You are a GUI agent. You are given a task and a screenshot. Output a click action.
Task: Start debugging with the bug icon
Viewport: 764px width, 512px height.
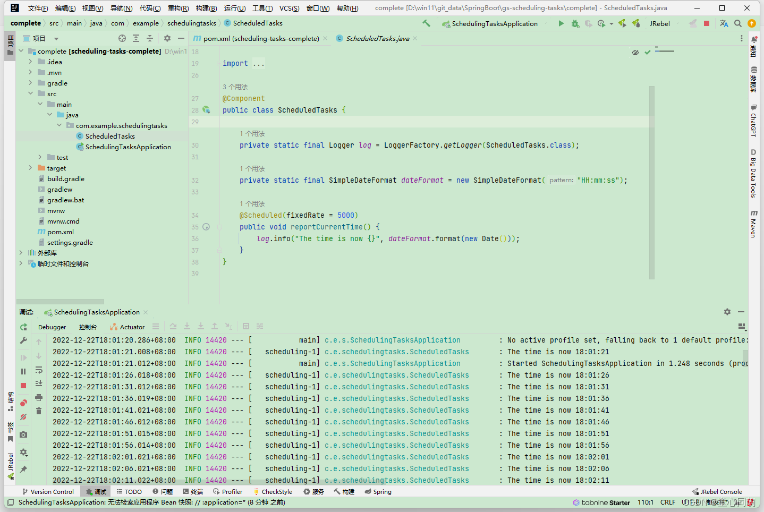point(575,23)
